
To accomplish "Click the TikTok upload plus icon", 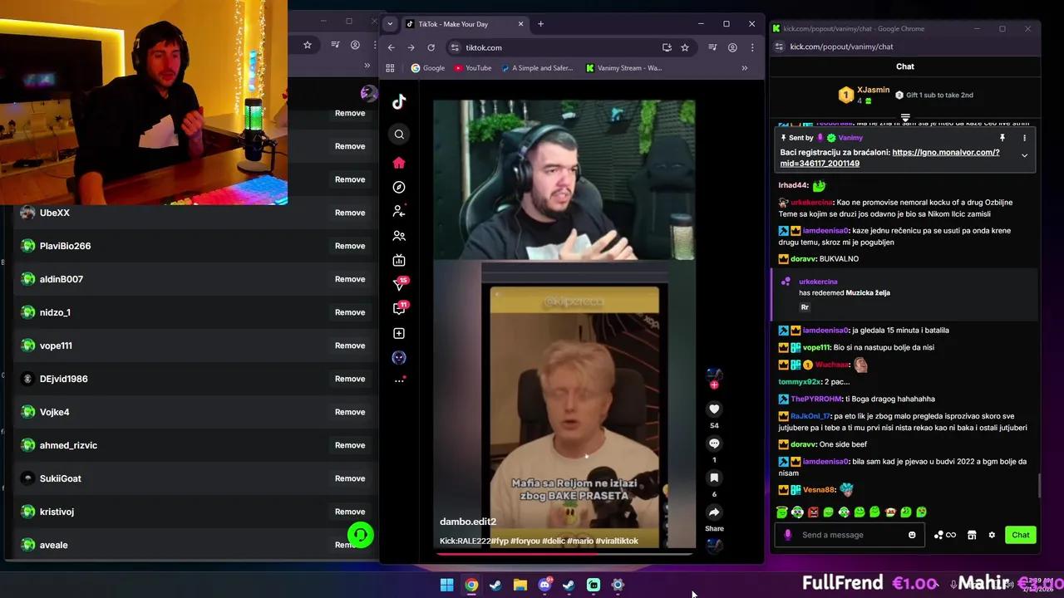I will [x=399, y=333].
